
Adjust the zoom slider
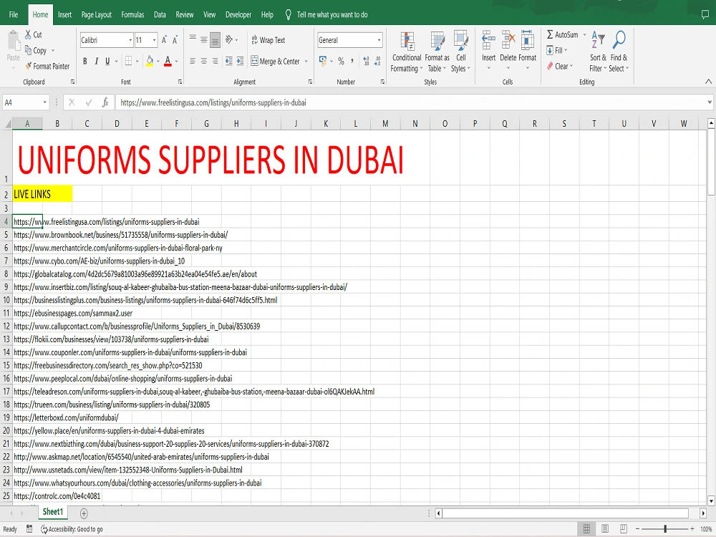coord(665,529)
